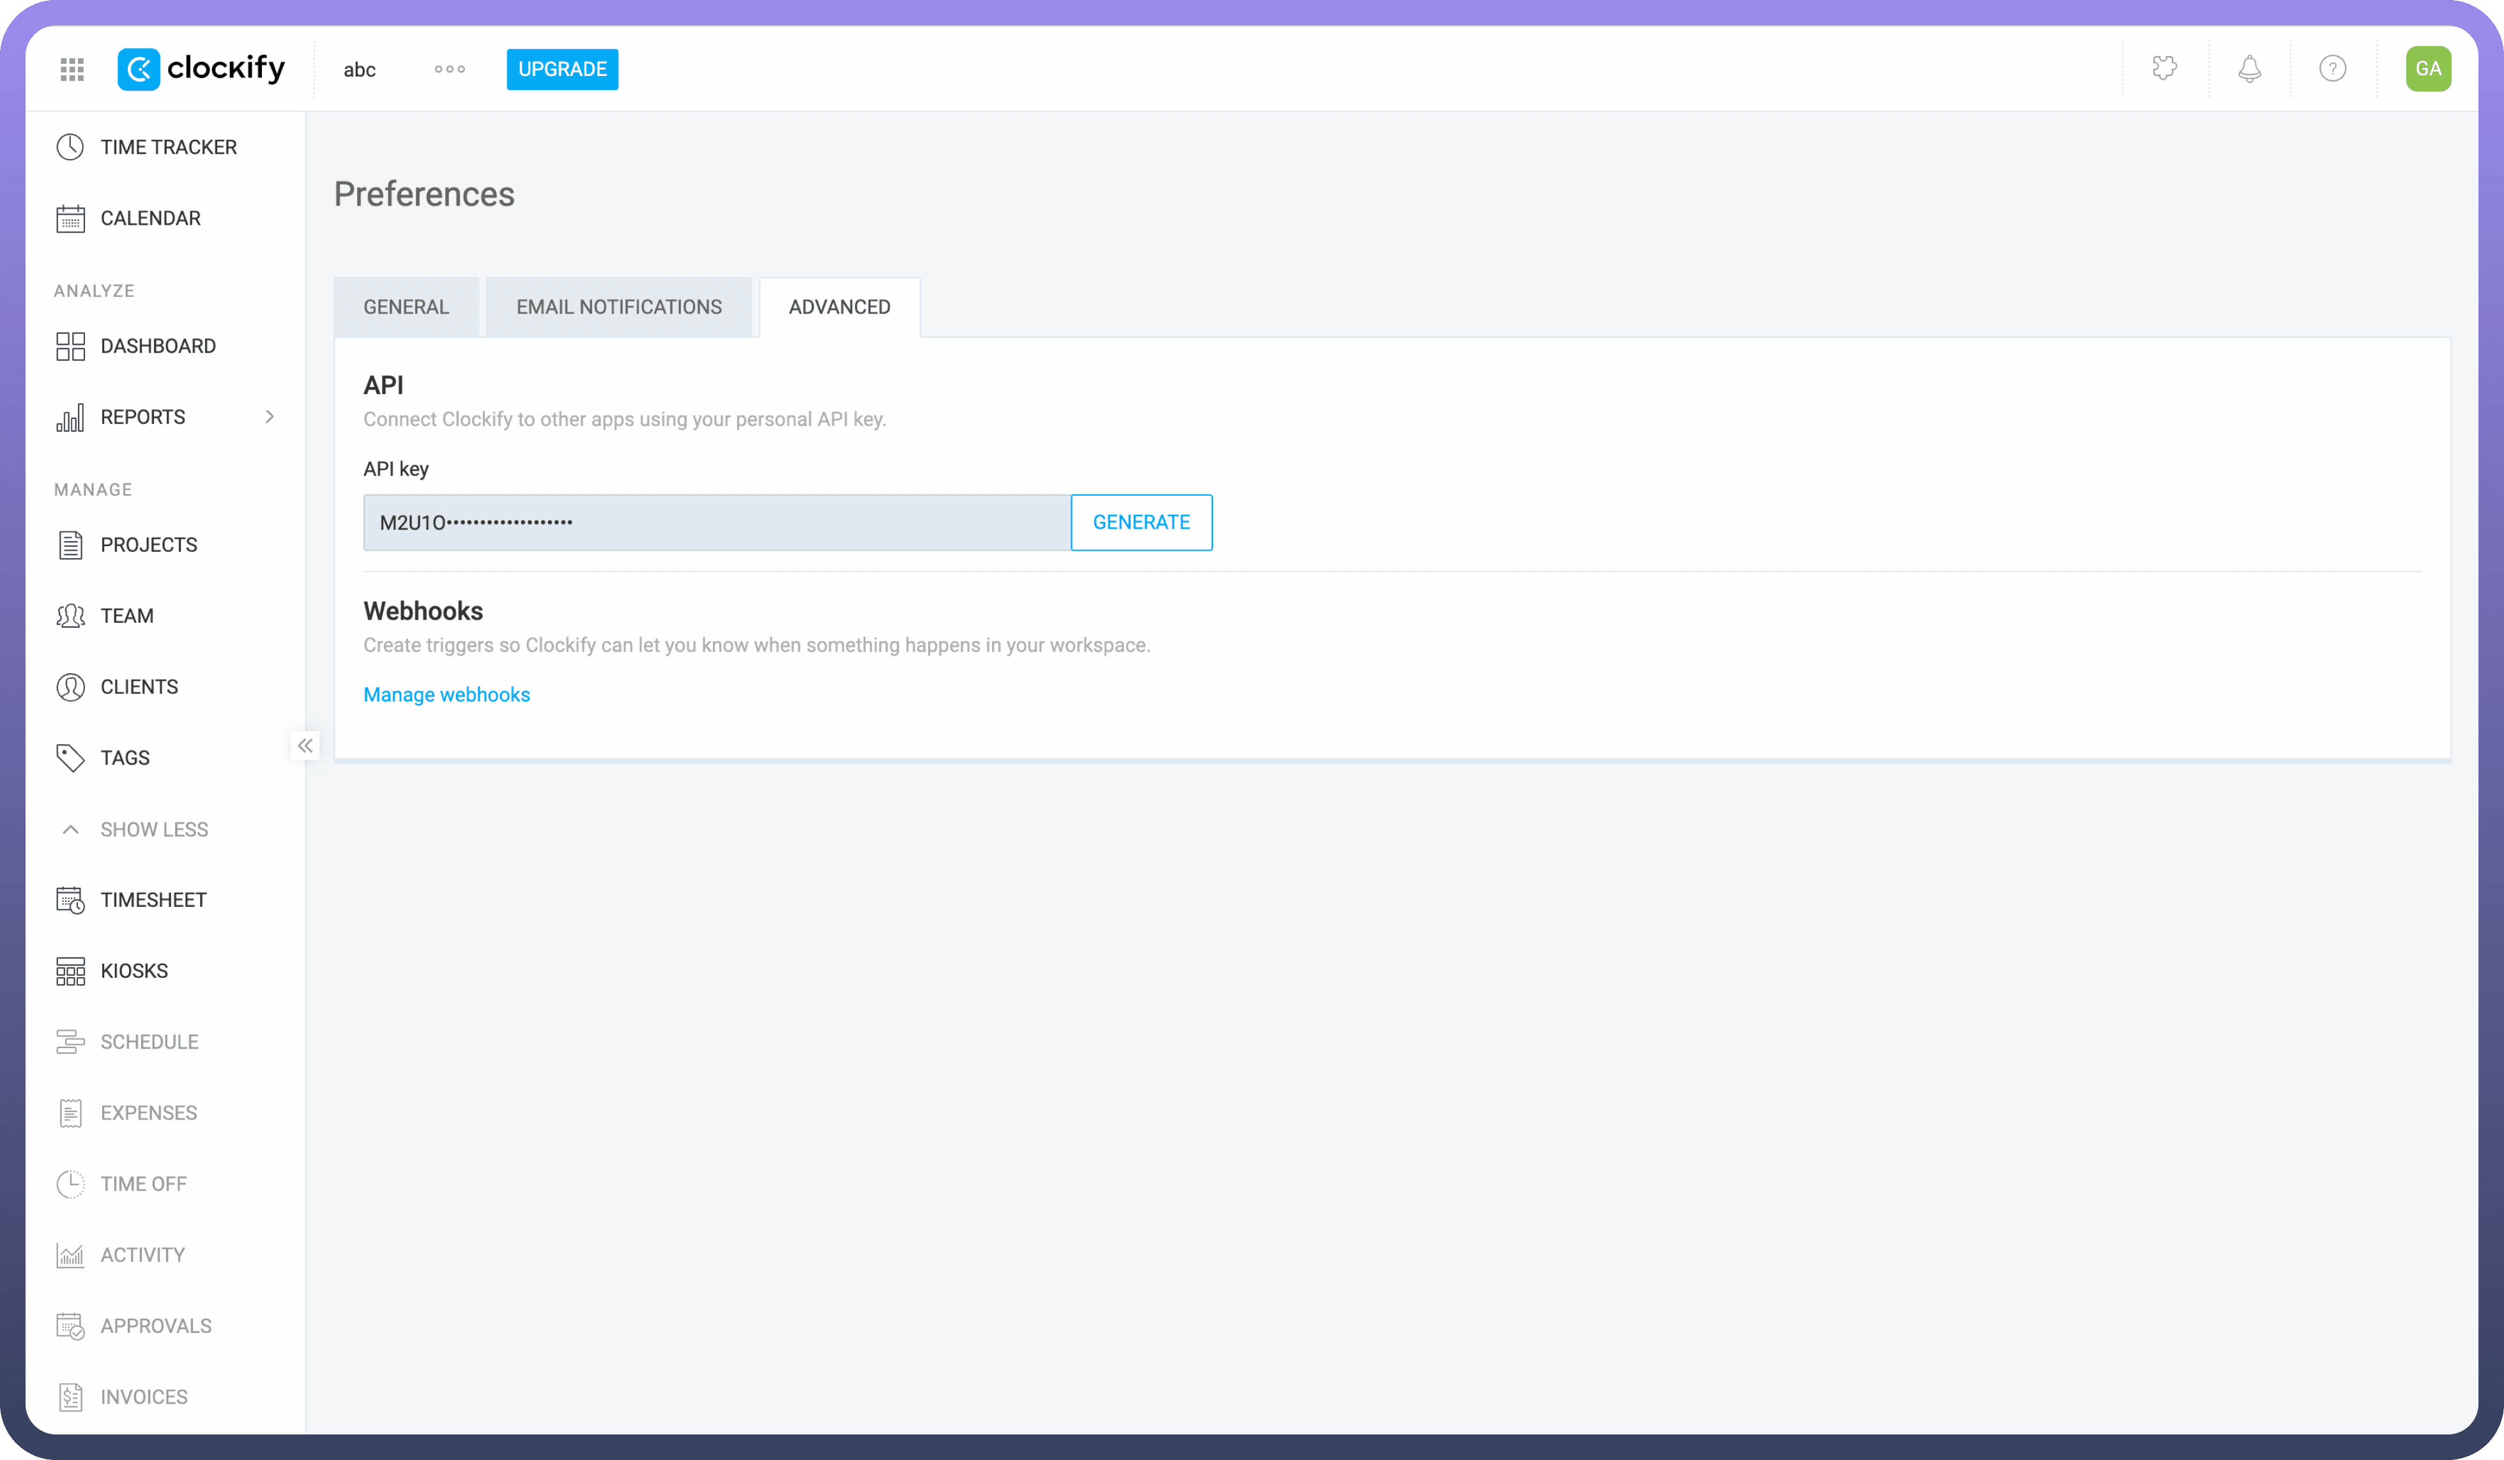Image resolution: width=2504 pixels, height=1460 pixels.
Task: Generate a new API key
Action: pos(1141,522)
